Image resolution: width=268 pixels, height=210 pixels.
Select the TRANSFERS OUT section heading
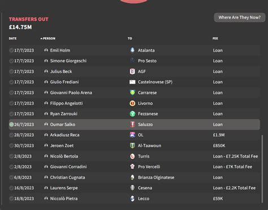click(29, 19)
